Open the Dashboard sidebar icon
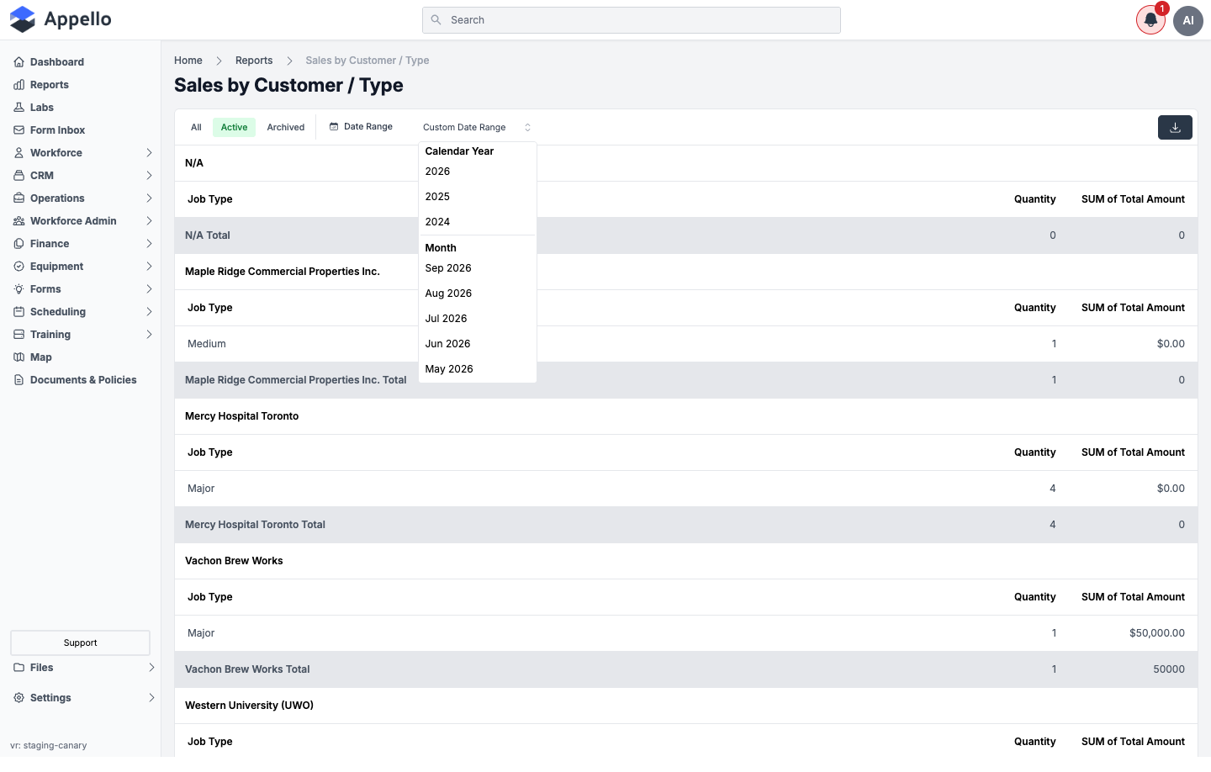The width and height of the screenshot is (1211, 772). [19, 62]
